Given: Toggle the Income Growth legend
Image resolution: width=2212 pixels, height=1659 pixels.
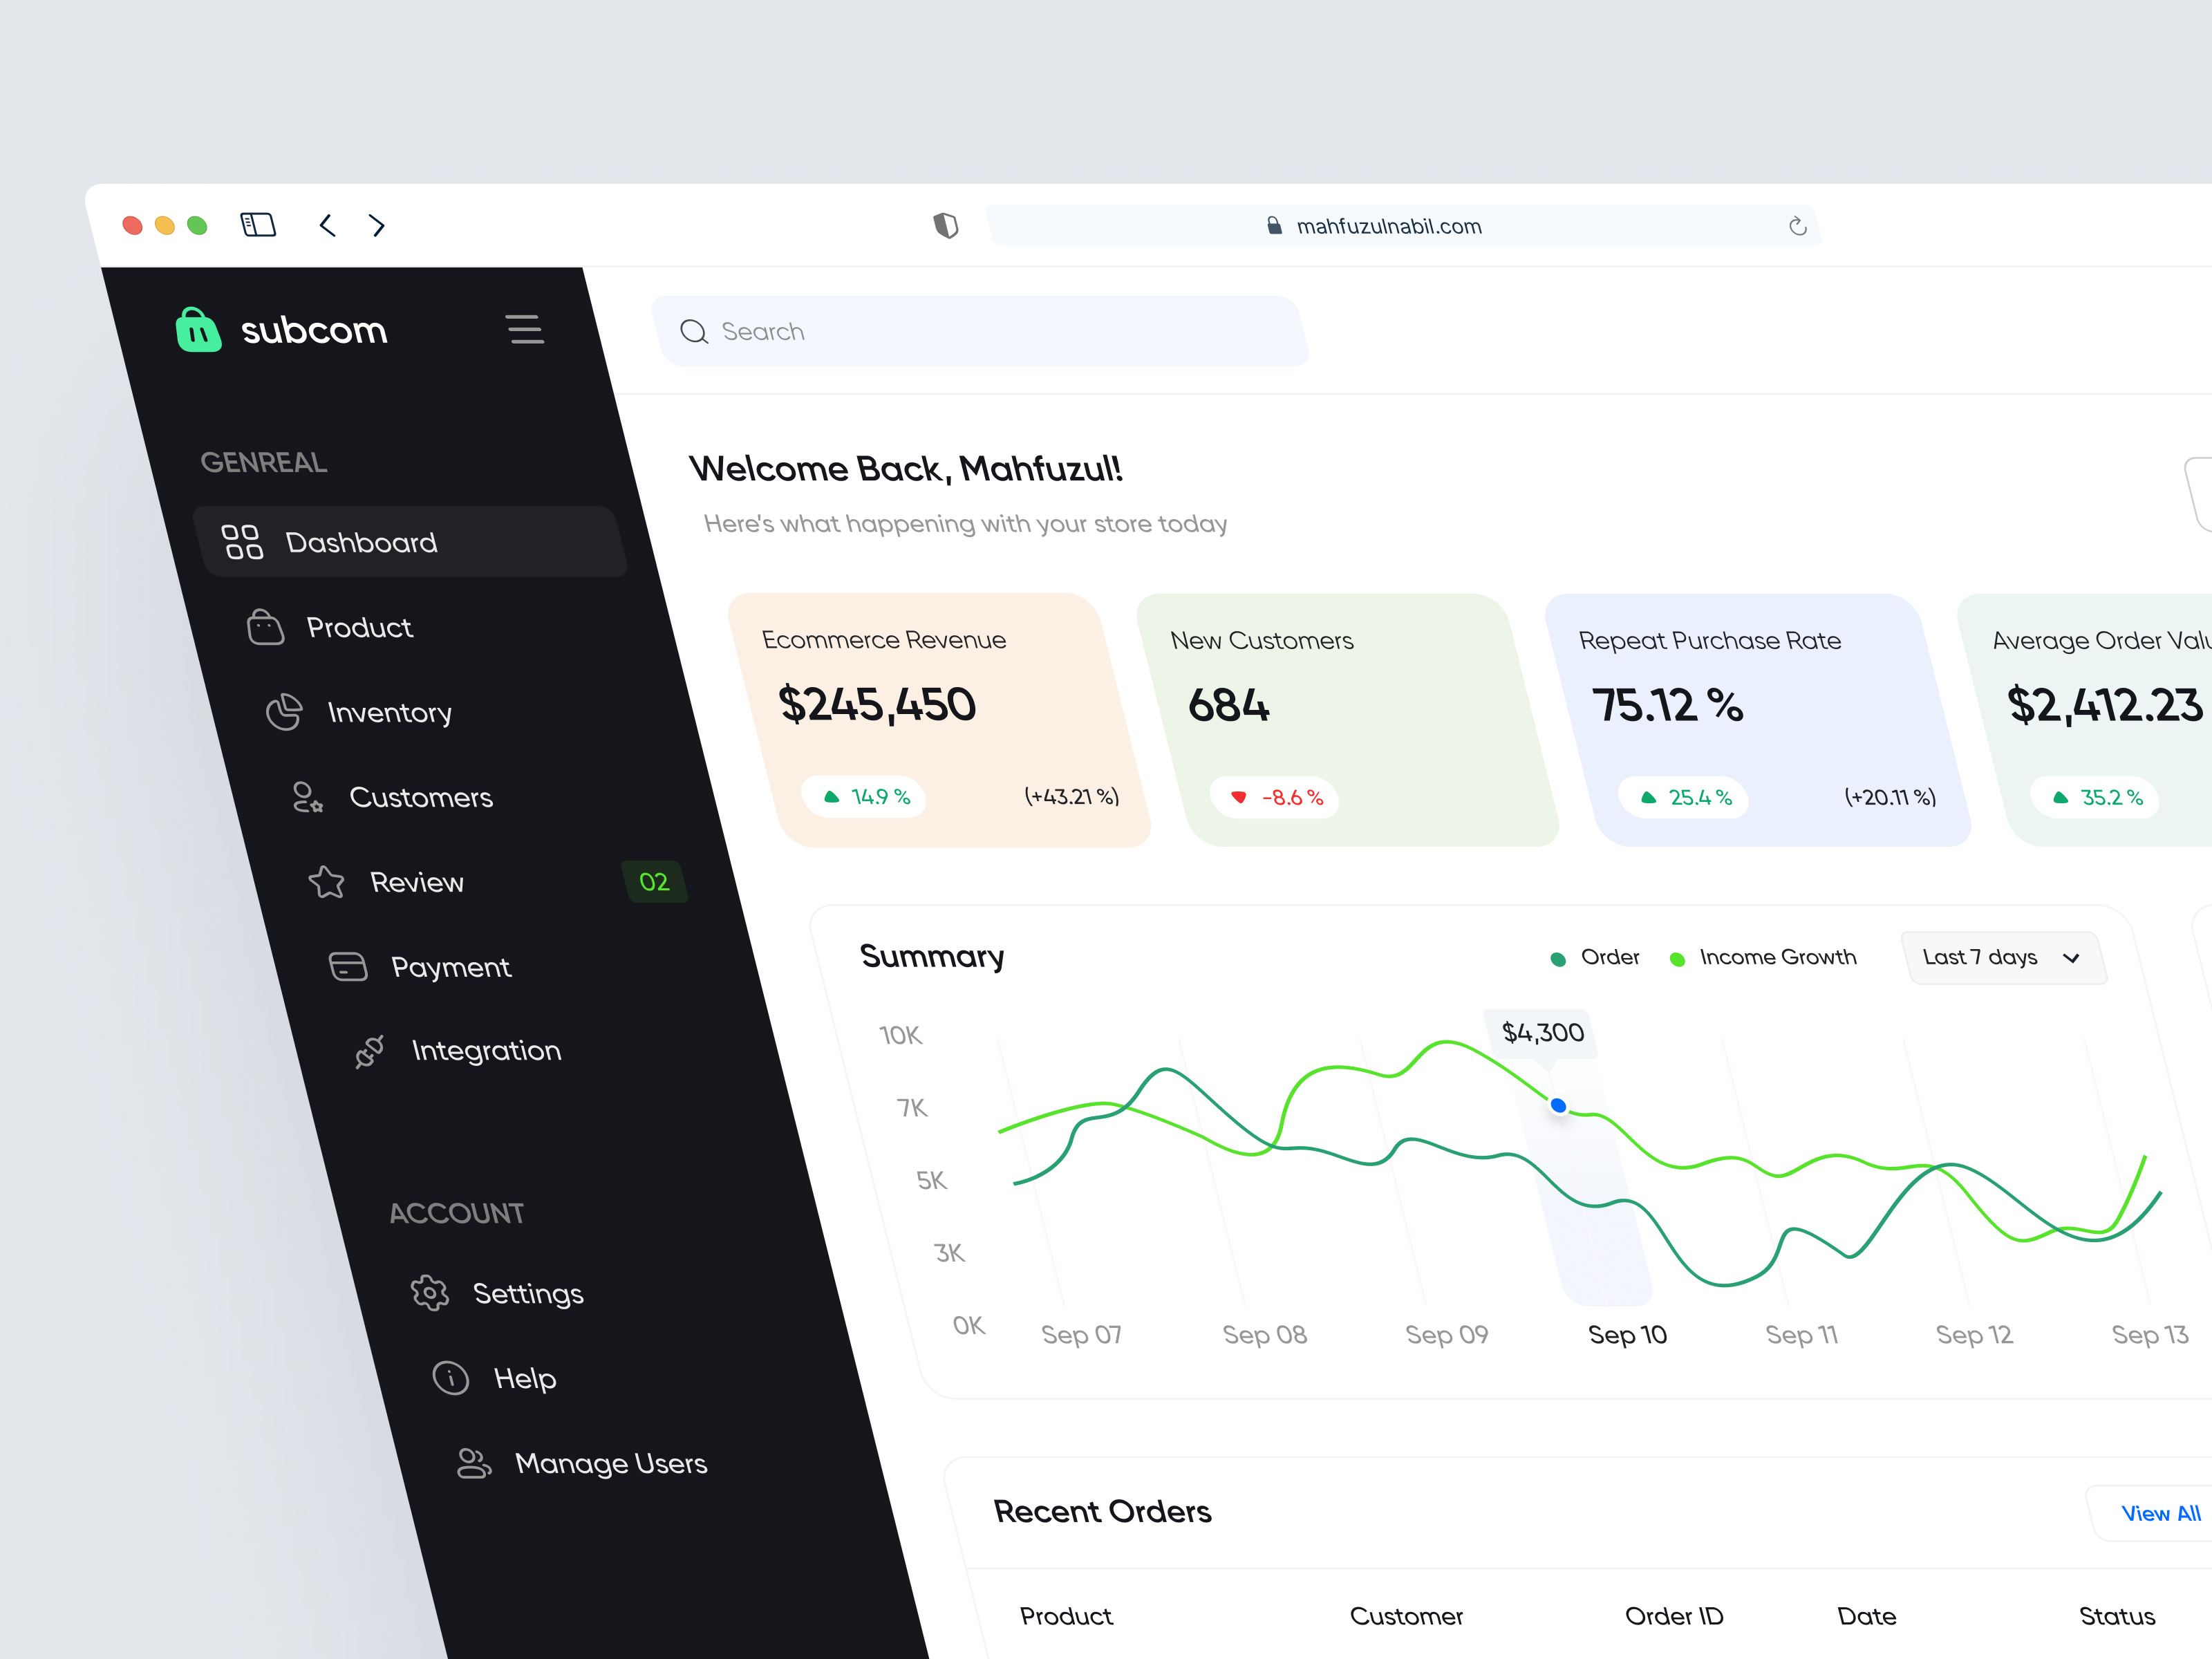Looking at the screenshot, I should coord(1764,957).
